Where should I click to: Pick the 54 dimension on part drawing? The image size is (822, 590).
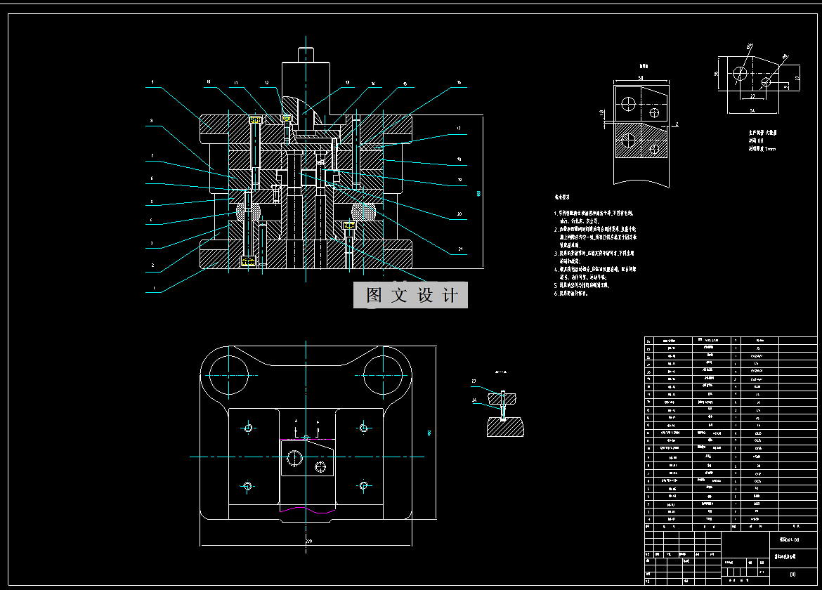752,110
